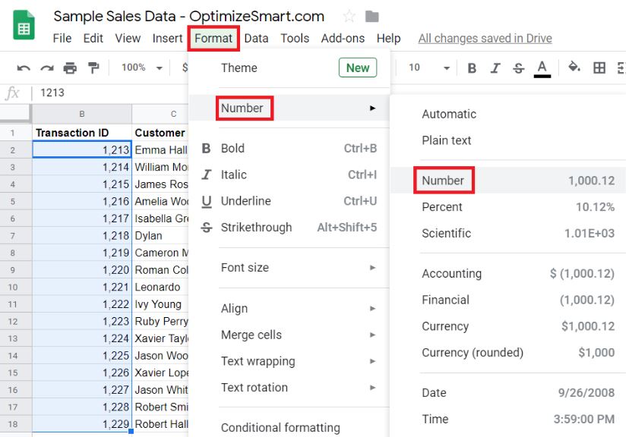Open the Insert menu
This screenshot has height=437, width=629.
(167, 39)
